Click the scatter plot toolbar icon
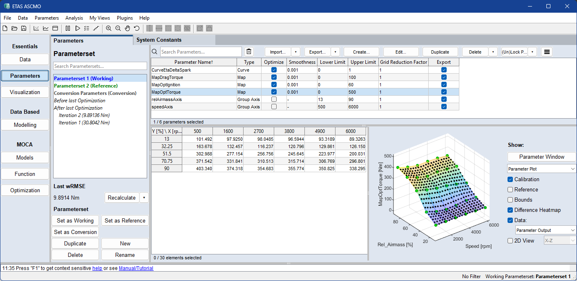Image resolution: width=577 pixels, height=281 pixels. (x=36, y=28)
